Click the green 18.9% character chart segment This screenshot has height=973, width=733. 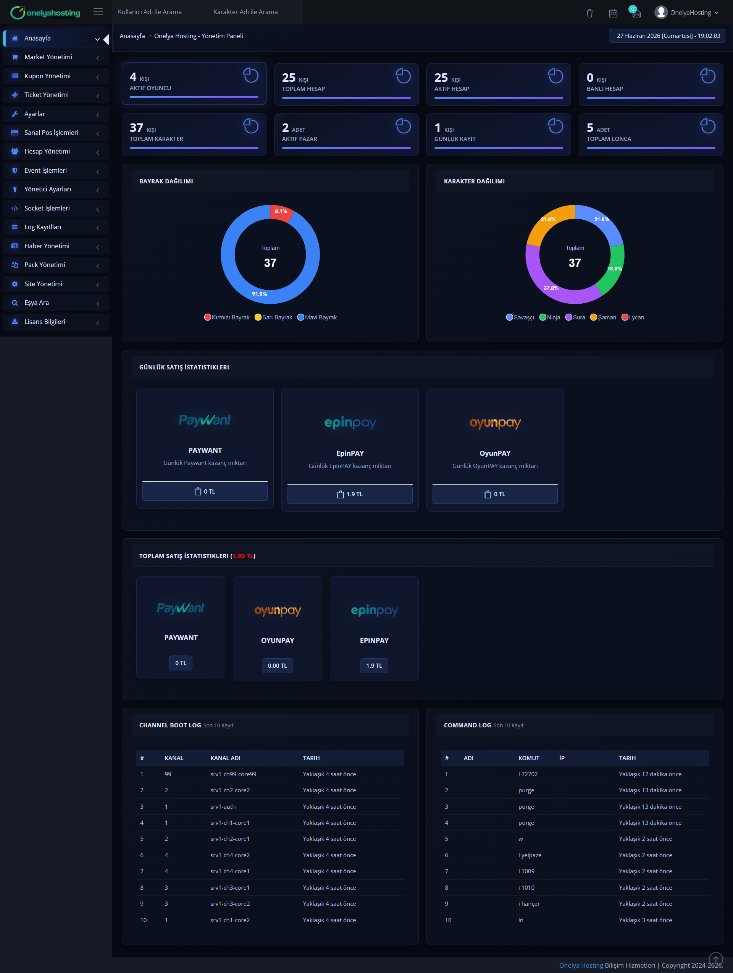click(612, 270)
